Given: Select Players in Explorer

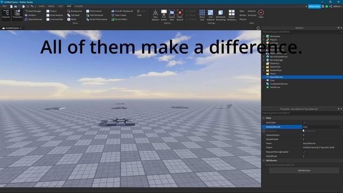Looking at the screenshot, I should point(273,40).
